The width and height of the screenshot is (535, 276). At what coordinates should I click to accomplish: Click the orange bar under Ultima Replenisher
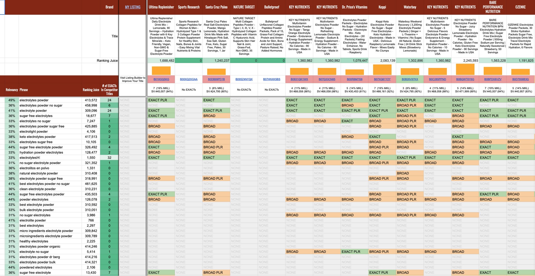(x=161, y=70)
